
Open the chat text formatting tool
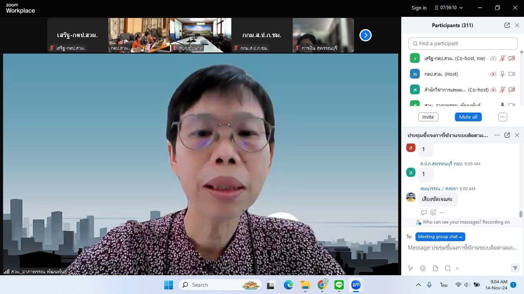pyautogui.click(x=410, y=268)
